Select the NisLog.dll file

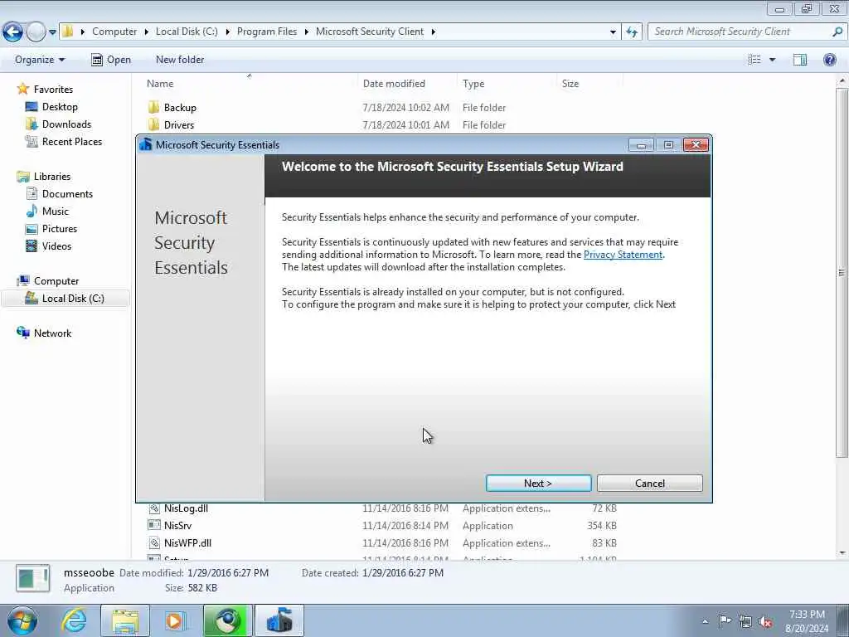[186, 508]
